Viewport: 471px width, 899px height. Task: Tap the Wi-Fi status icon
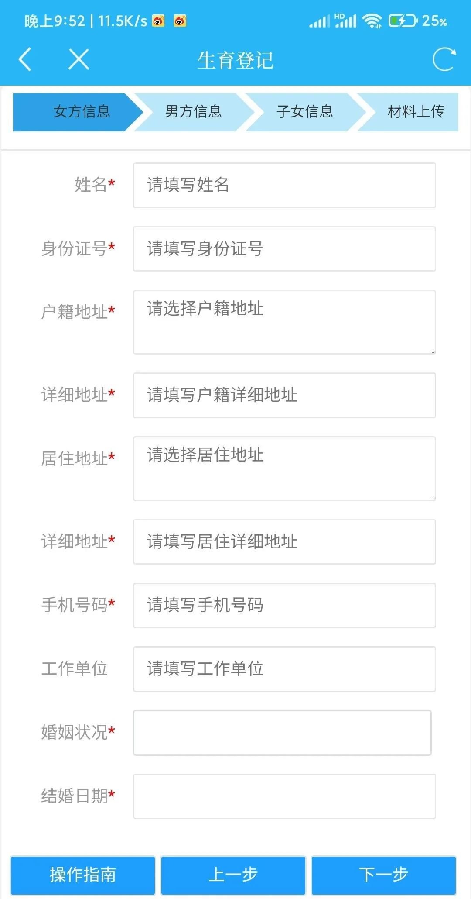(372, 21)
